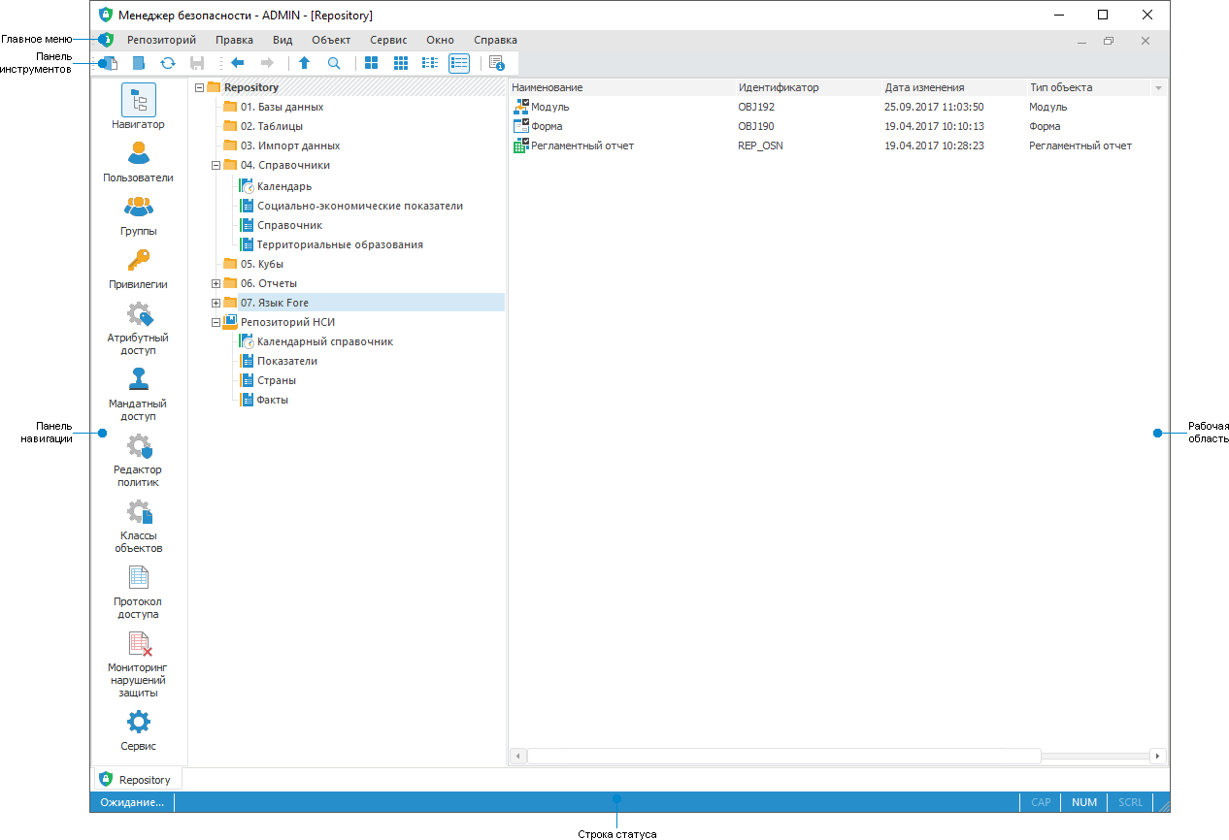
Task: Click the blue document toolbar icon
Action: (138, 63)
